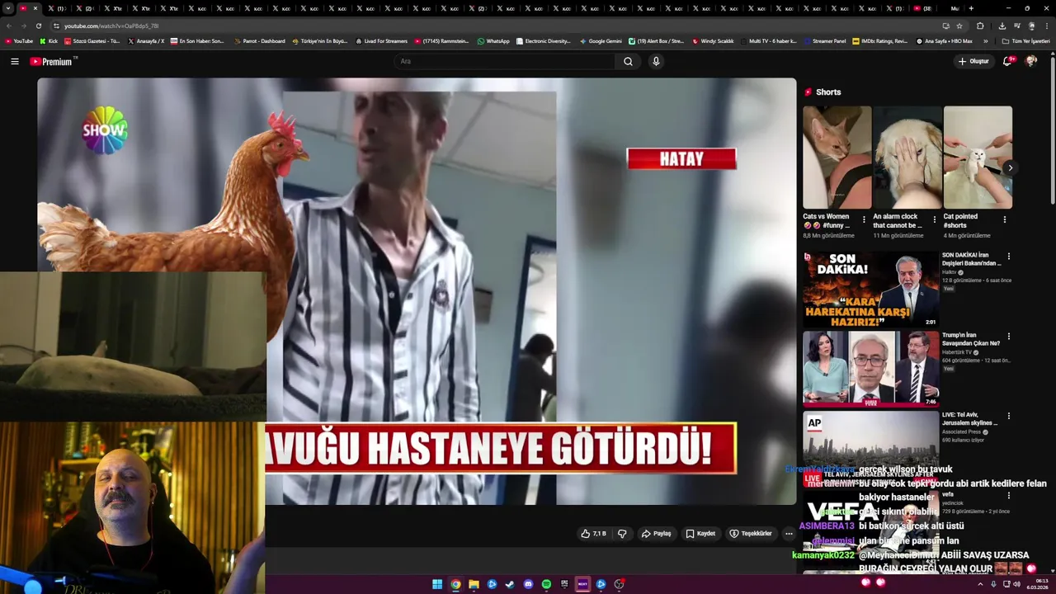Open new Chrome tab
Viewport: 1056px width, 594px height.
971,8
